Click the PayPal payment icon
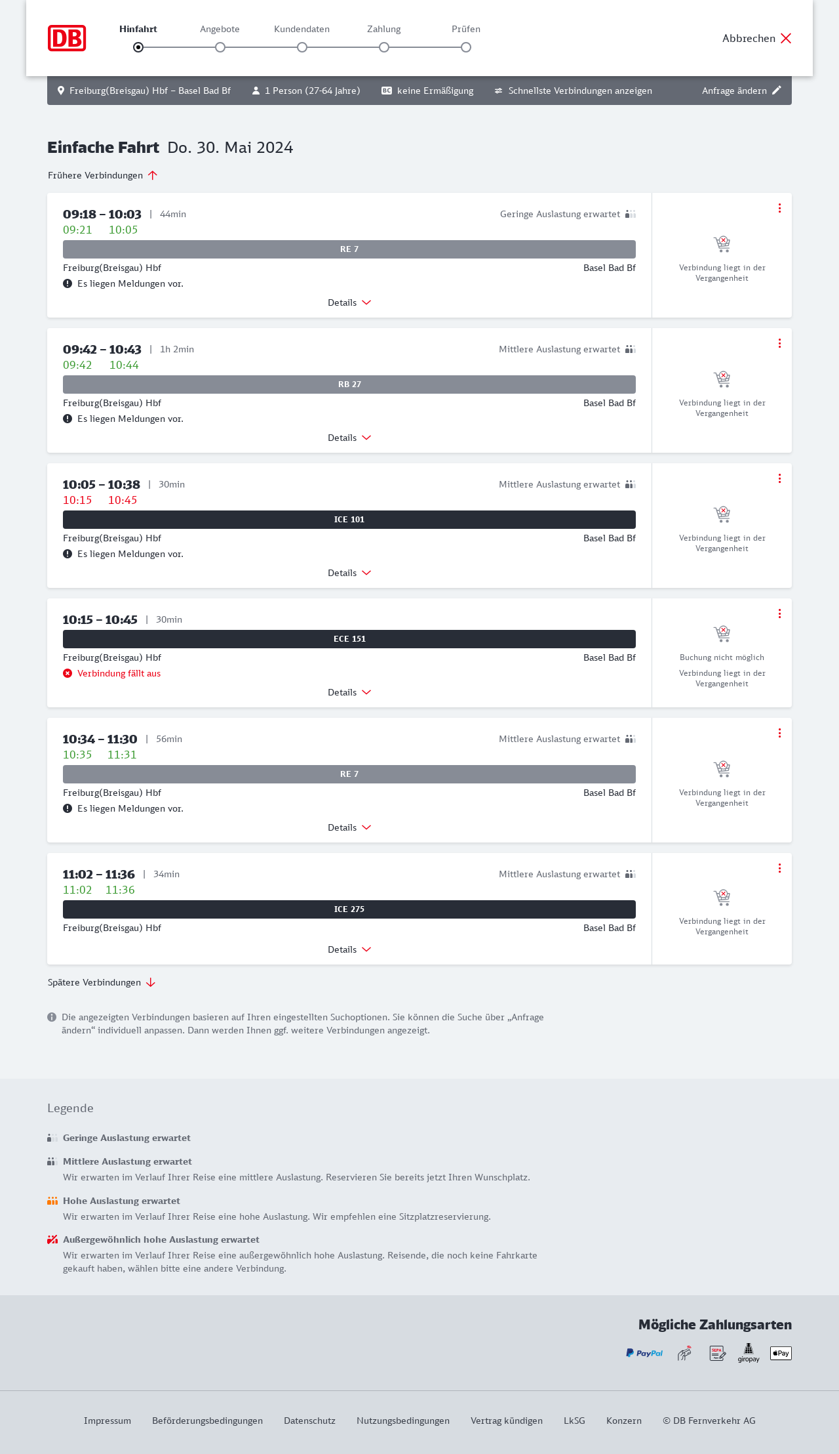The image size is (839, 1454). pyautogui.click(x=644, y=1353)
